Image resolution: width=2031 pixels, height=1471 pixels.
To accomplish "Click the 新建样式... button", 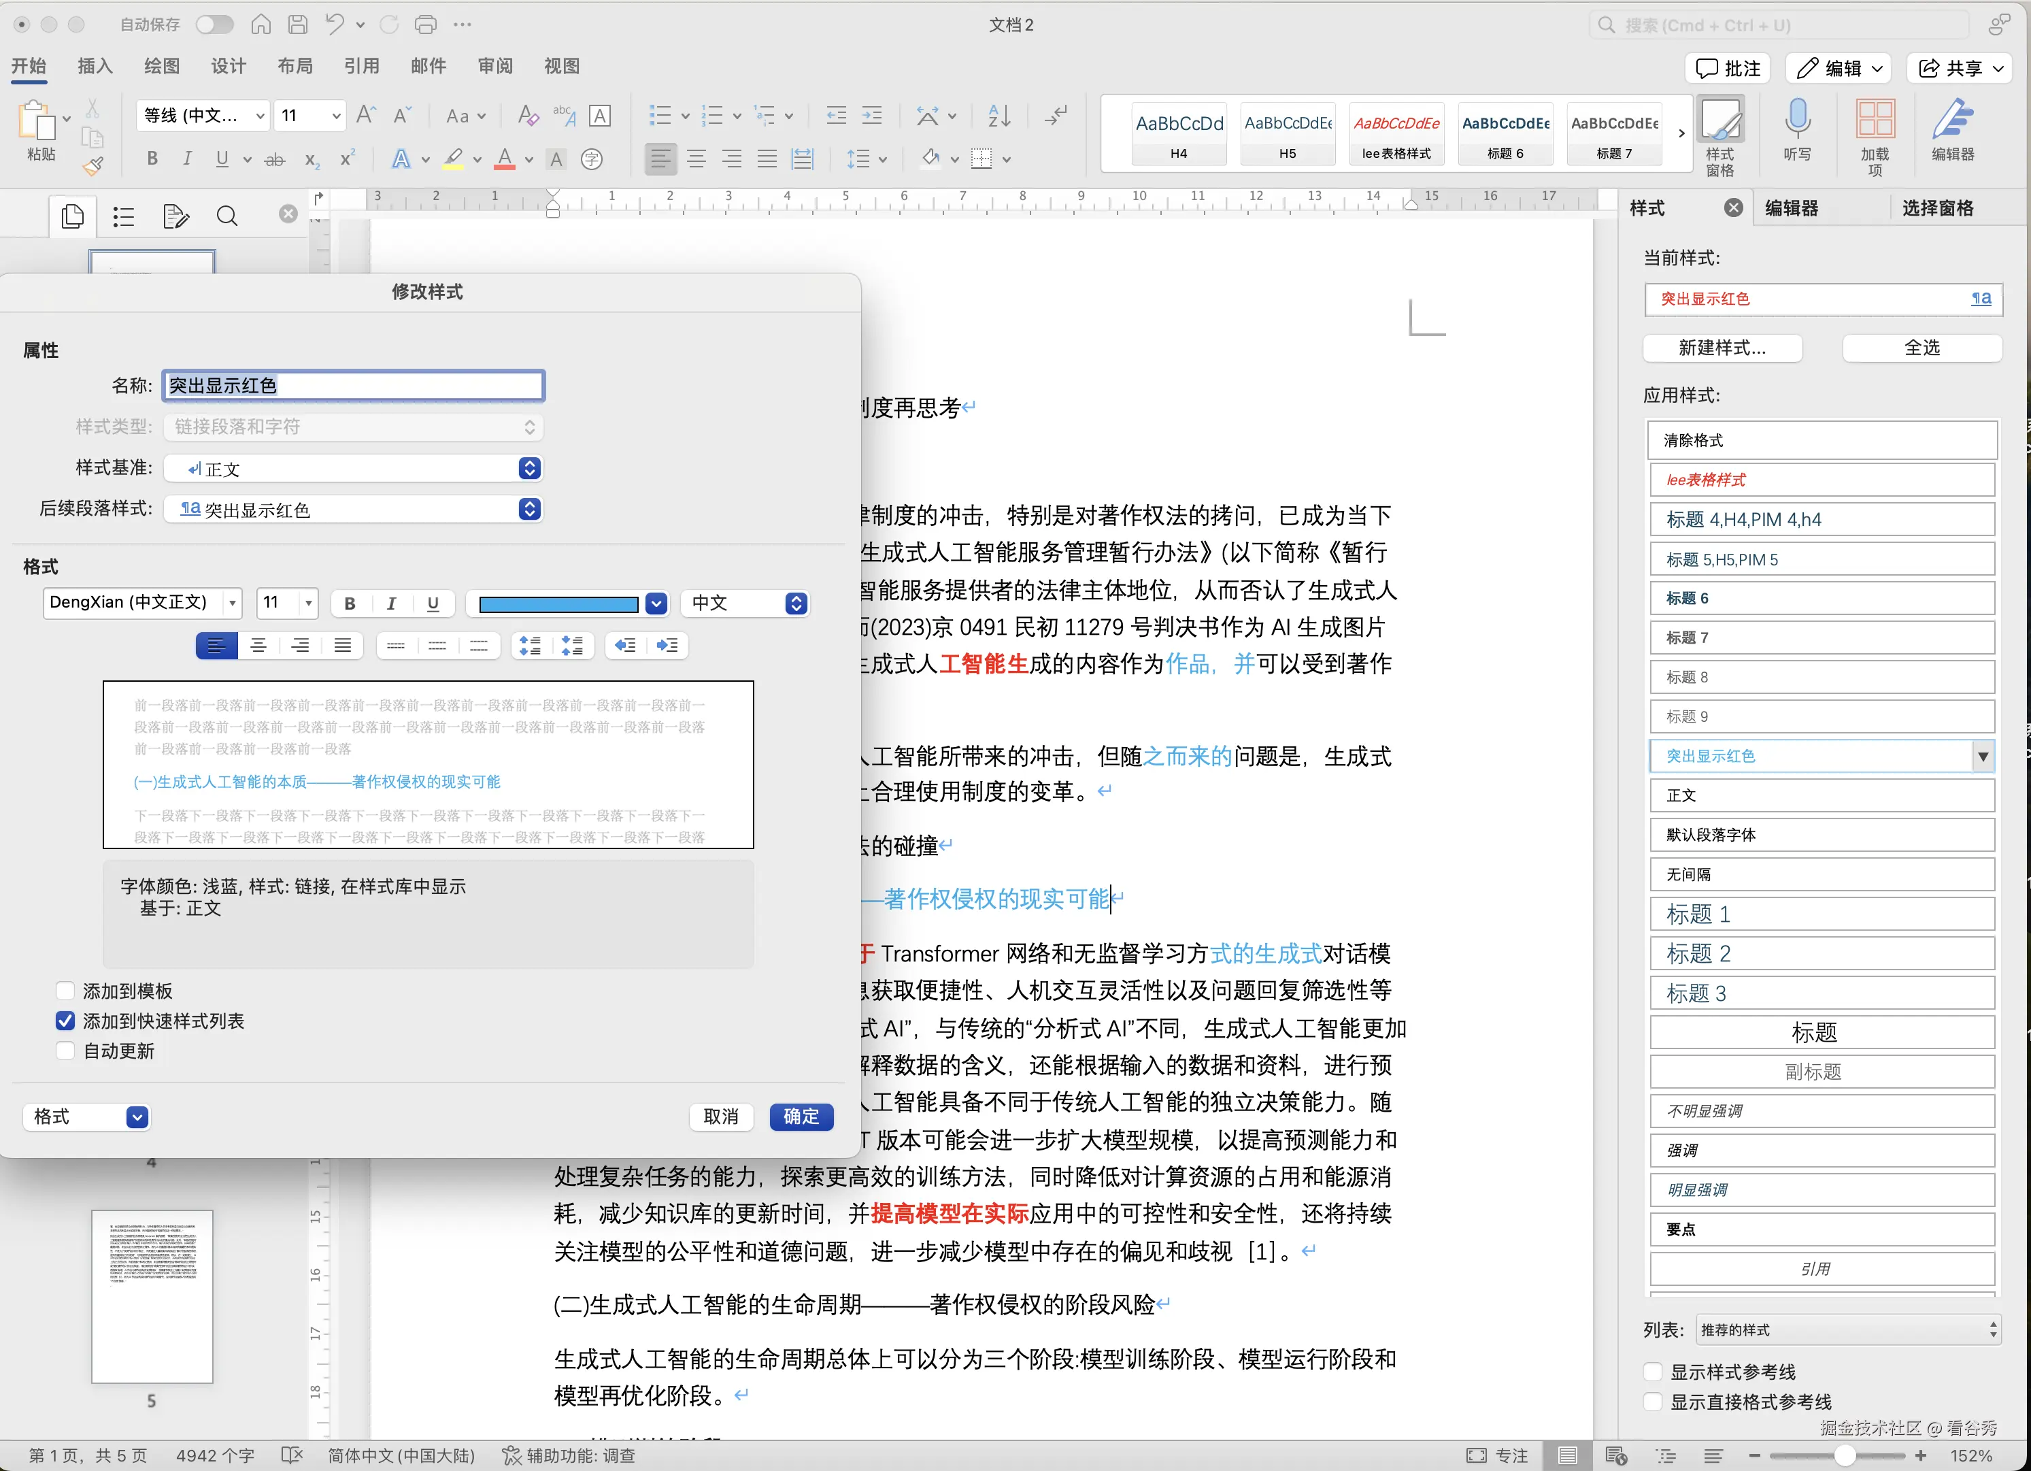I will click(x=1721, y=348).
